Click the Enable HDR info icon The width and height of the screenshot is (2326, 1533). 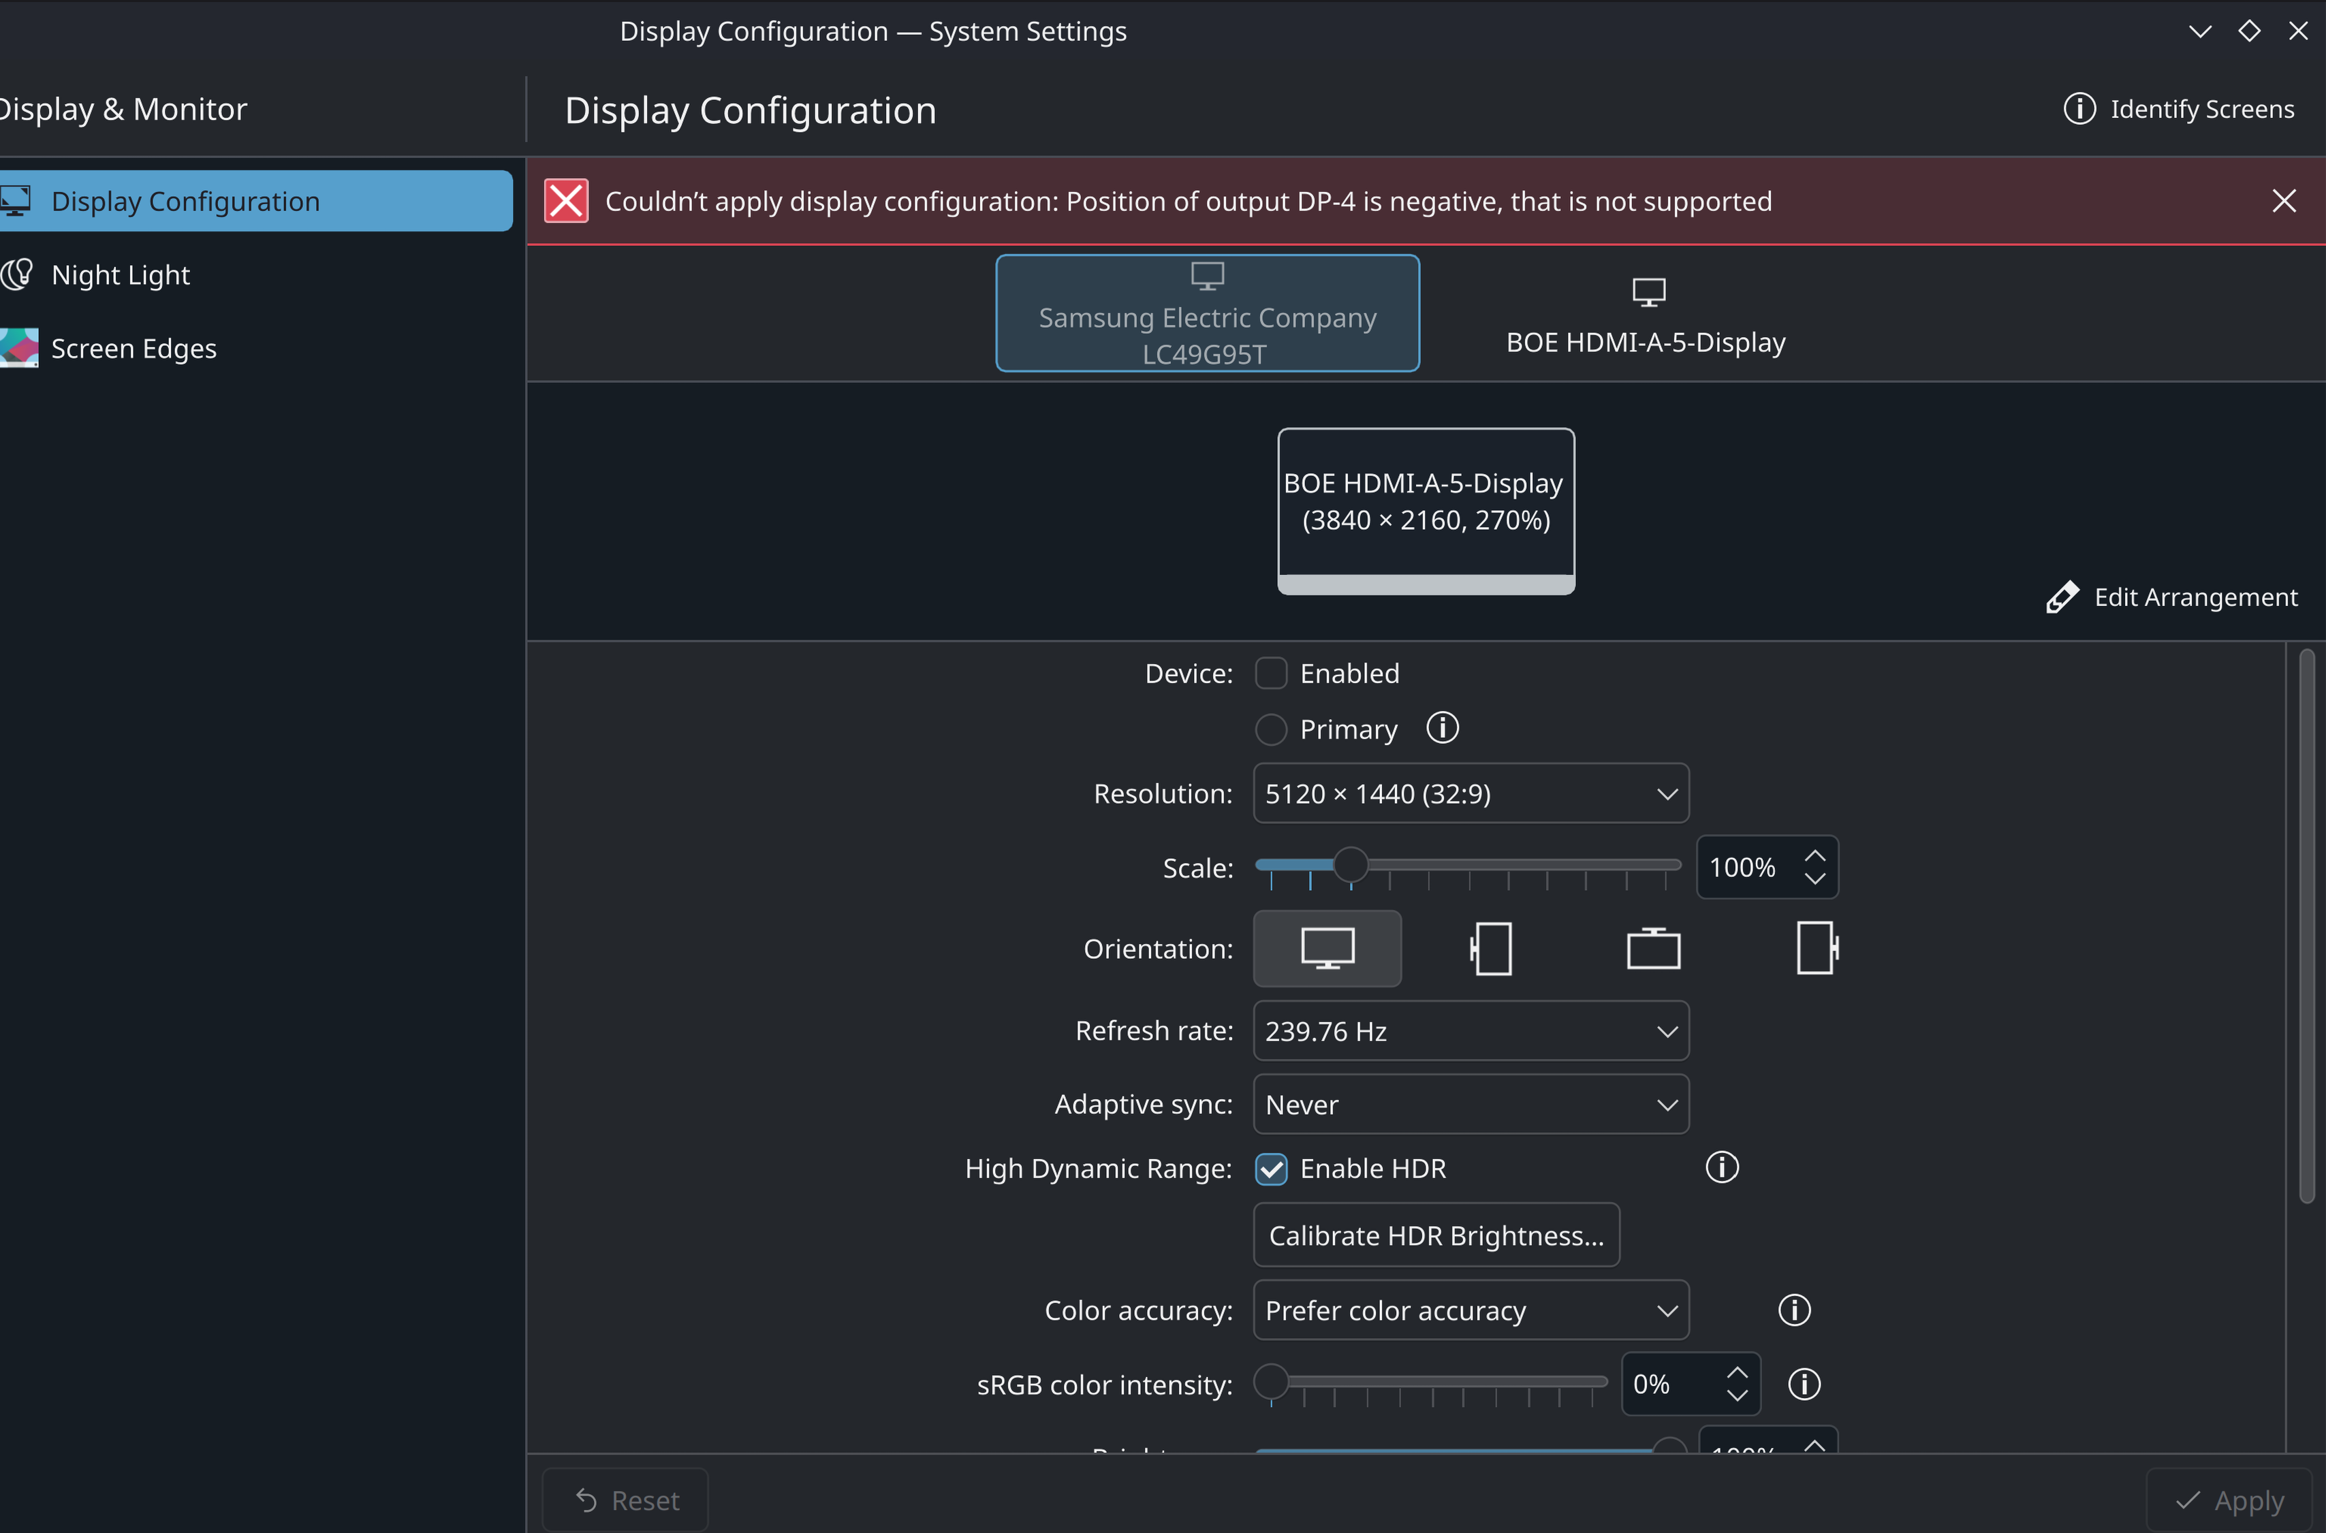[1722, 1167]
